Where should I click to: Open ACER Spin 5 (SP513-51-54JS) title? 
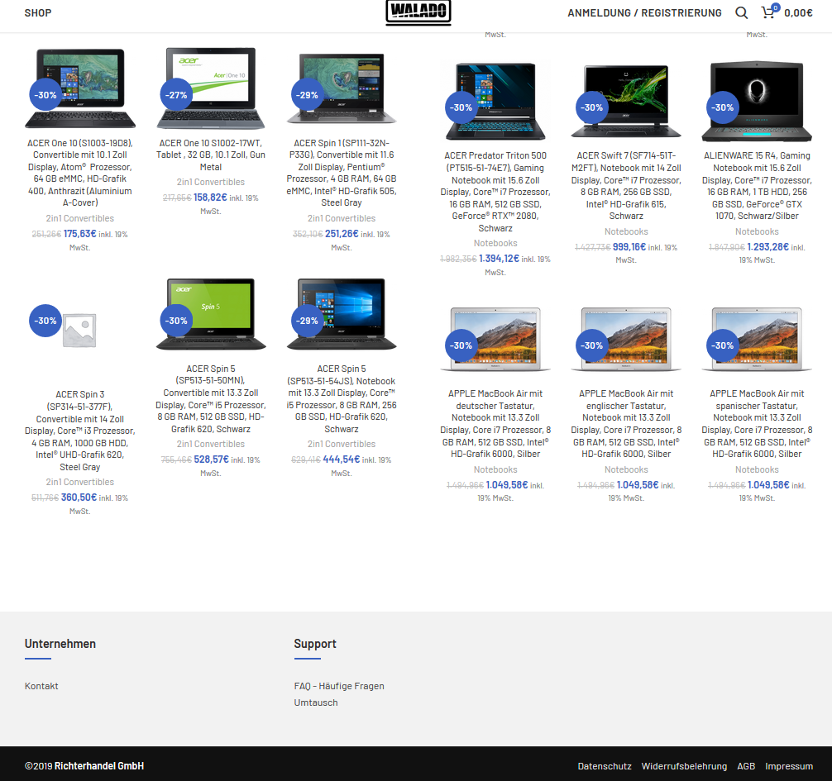(342, 398)
